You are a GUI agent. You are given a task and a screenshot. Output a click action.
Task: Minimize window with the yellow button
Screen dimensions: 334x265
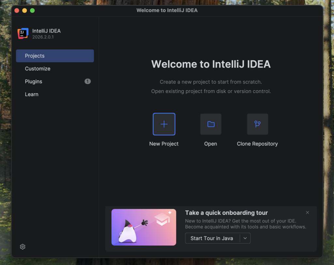tap(24, 10)
